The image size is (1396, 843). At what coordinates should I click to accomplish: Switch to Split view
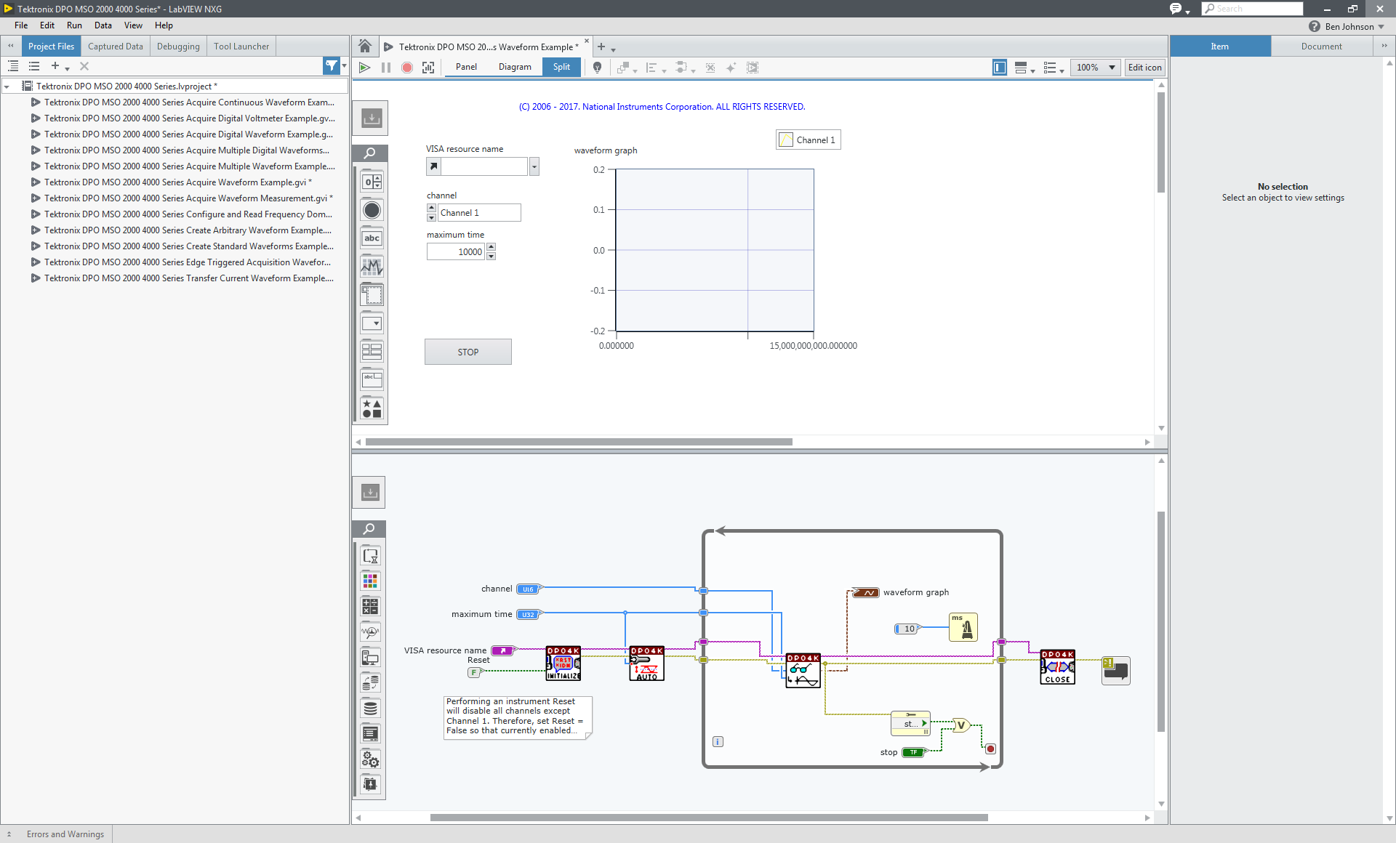click(561, 67)
